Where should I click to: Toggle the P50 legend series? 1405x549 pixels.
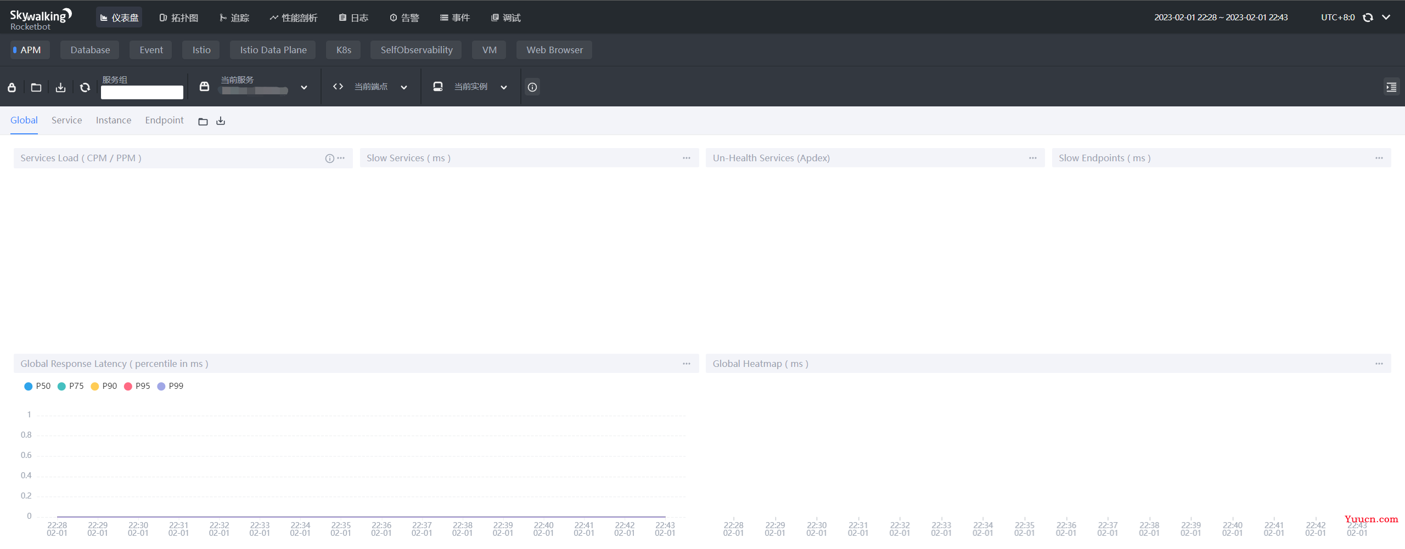tap(37, 386)
